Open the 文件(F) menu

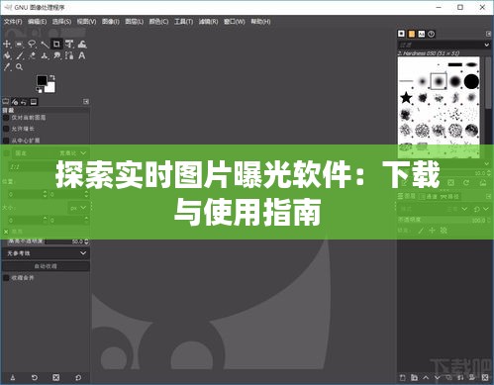[x=13, y=22]
